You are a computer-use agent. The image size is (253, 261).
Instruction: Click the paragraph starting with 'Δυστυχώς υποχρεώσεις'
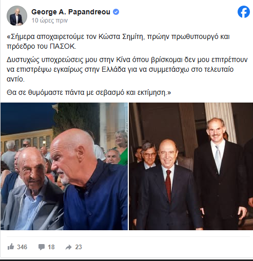[x=127, y=69]
